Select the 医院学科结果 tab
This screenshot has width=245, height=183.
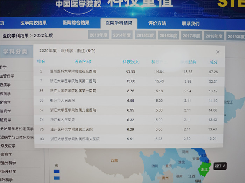click(119, 23)
